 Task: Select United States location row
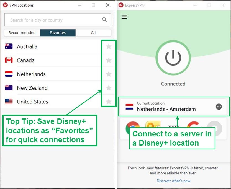point(58,102)
